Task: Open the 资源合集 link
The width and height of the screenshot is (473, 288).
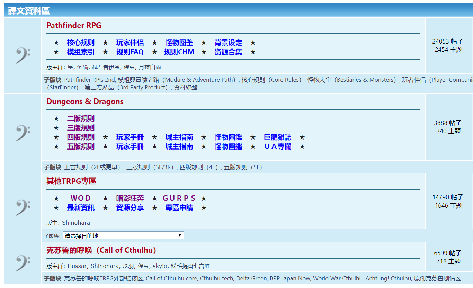Action: tap(228, 52)
